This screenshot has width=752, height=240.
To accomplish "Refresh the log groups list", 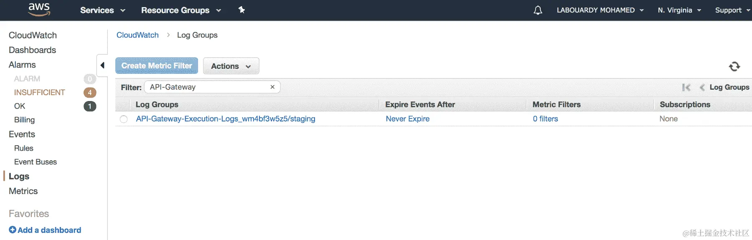I will pos(734,66).
